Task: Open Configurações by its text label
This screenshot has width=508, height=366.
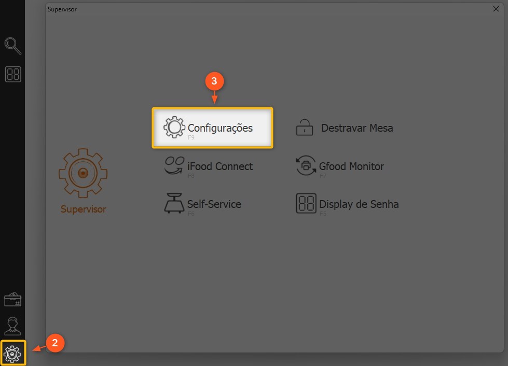Action: [220, 128]
